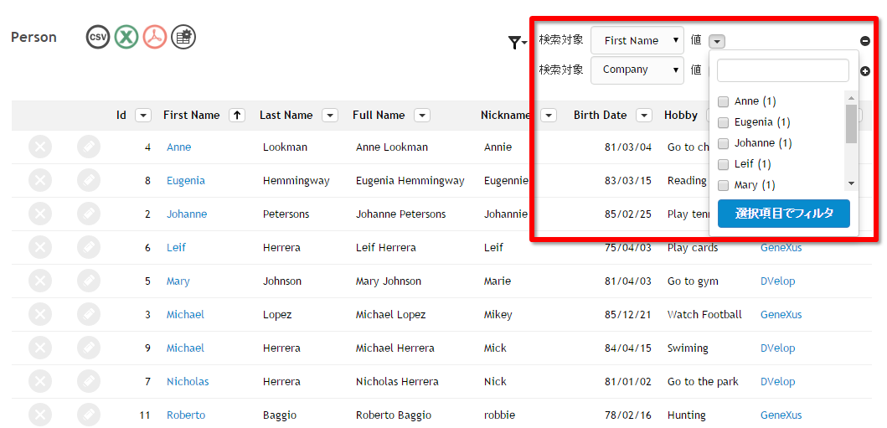Add a filter row with the plus icon

(865, 71)
